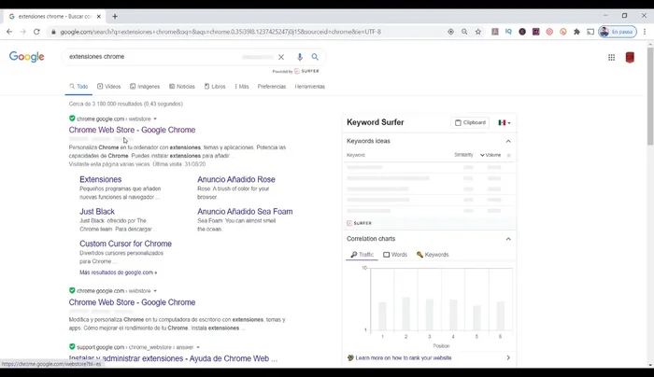Open Keyword Surfer 'Clipboard' button
This screenshot has height=377, width=654.
[470, 122]
